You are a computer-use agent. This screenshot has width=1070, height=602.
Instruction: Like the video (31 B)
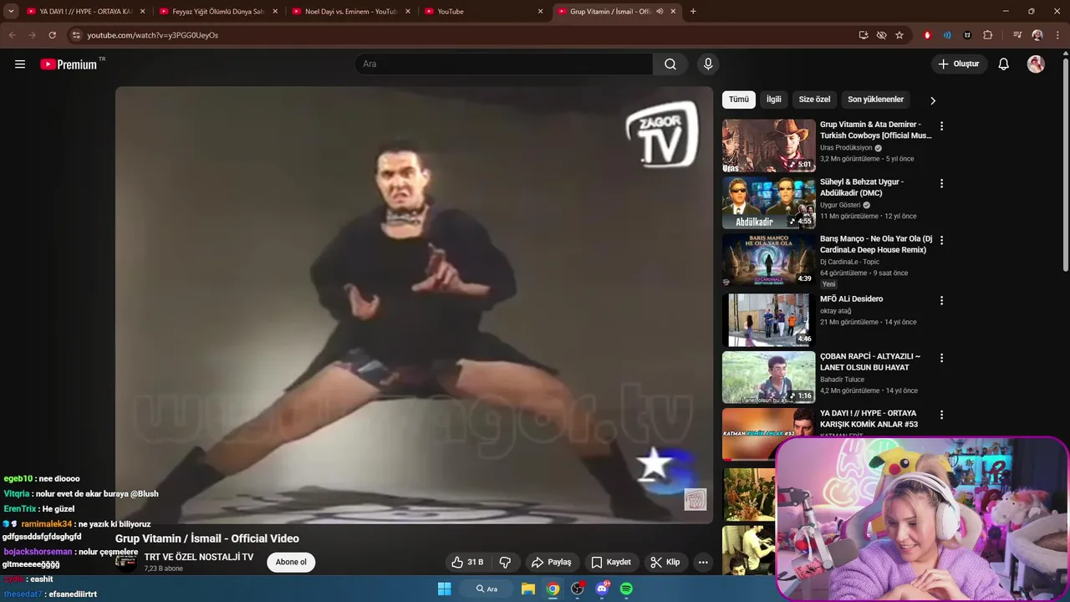pos(467,562)
